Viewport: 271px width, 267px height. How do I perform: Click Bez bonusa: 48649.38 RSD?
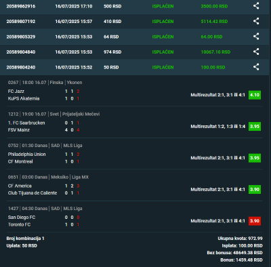[234, 253]
